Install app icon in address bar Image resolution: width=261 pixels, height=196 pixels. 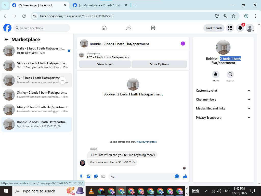[217, 16]
